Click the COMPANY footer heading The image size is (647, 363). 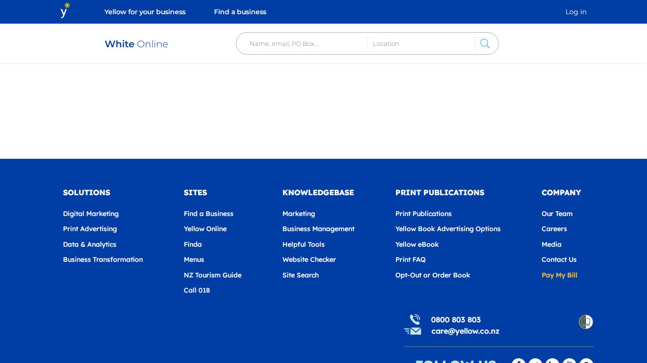coord(561,192)
